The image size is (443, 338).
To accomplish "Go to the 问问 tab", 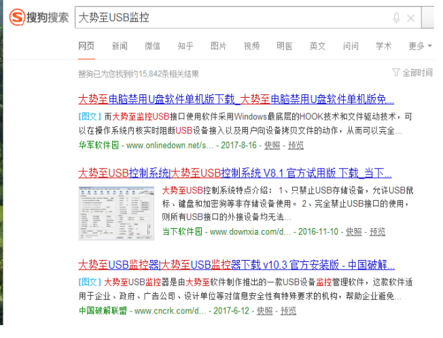I will 351,46.
